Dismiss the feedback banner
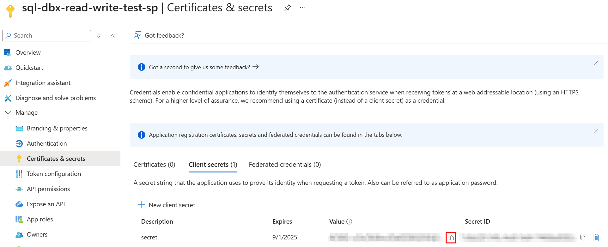608x247 pixels. (595, 63)
